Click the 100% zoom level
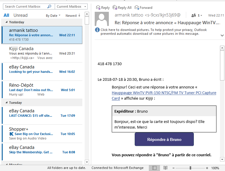225x171 pixels. pos(215,168)
